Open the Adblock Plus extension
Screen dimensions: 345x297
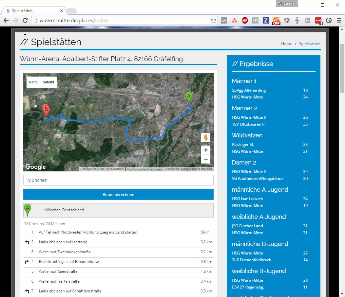(x=245, y=21)
